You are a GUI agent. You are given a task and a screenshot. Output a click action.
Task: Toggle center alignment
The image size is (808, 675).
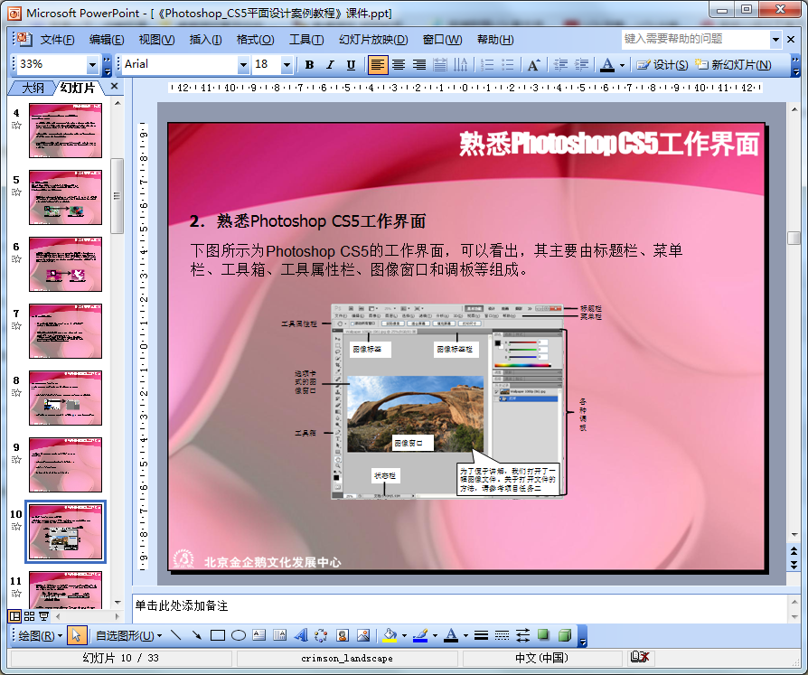pos(399,64)
